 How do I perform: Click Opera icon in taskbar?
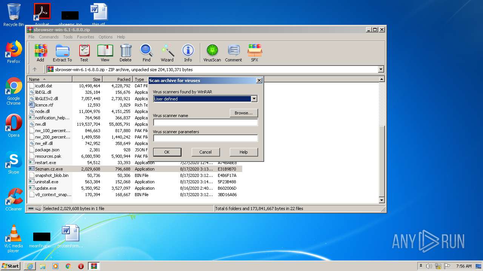click(x=81, y=266)
